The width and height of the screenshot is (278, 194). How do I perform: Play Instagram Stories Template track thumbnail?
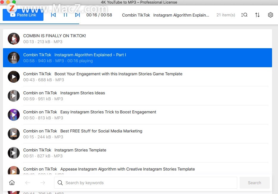click(x=14, y=153)
